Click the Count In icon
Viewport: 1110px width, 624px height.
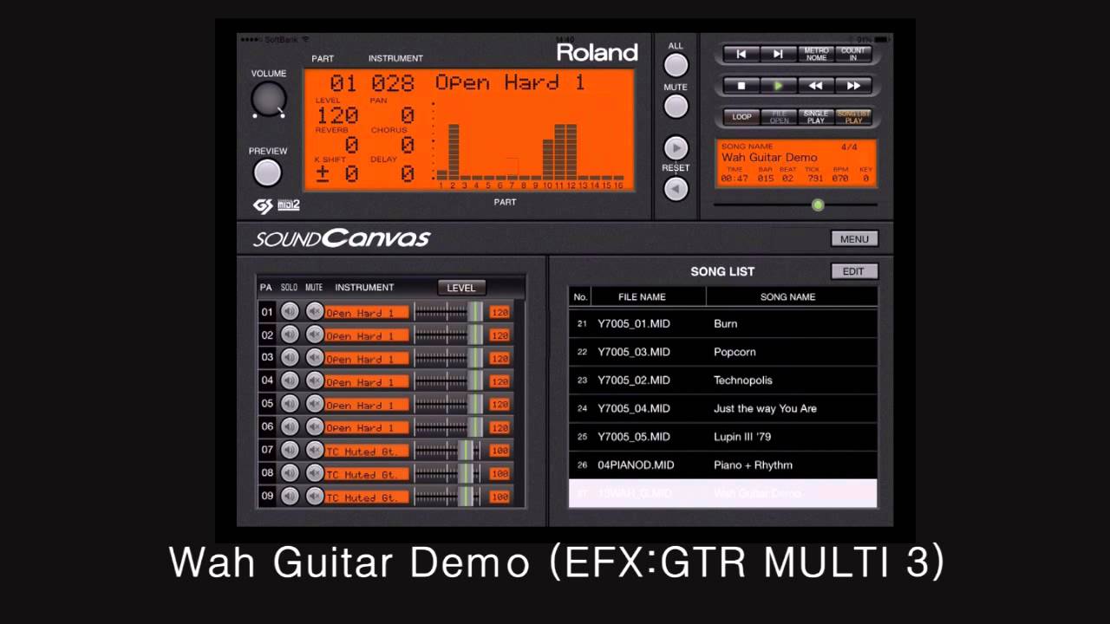coord(853,53)
